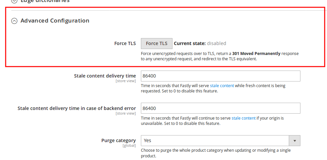Click the Advanced Configuration section heading

(55, 21)
